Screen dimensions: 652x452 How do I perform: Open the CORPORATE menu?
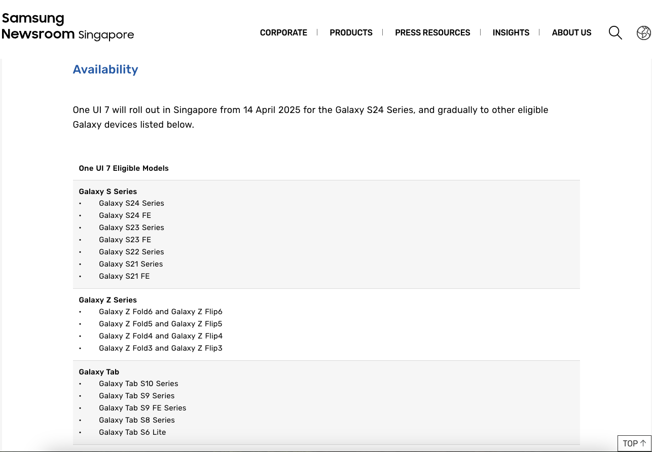point(283,32)
